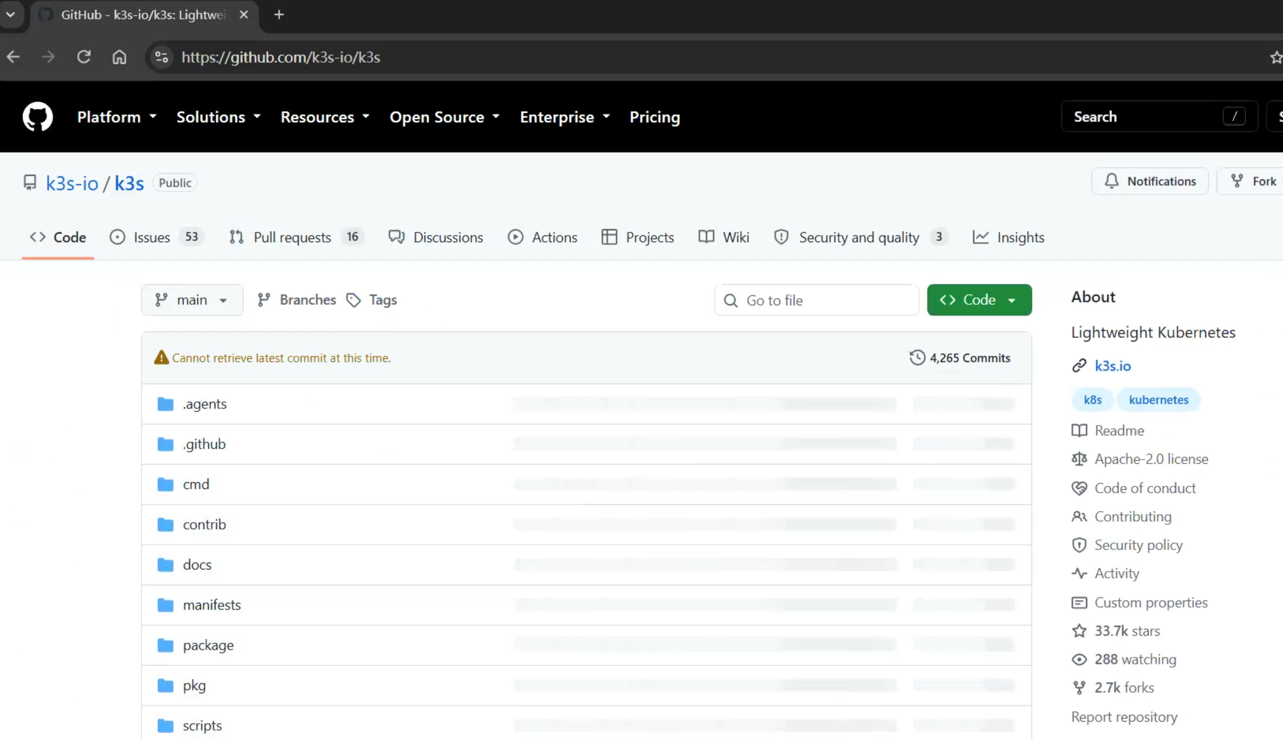The height and width of the screenshot is (739, 1283).
Task: Open the k3s-io organization link
Action: pyautogui.click(x=72, y=183)
